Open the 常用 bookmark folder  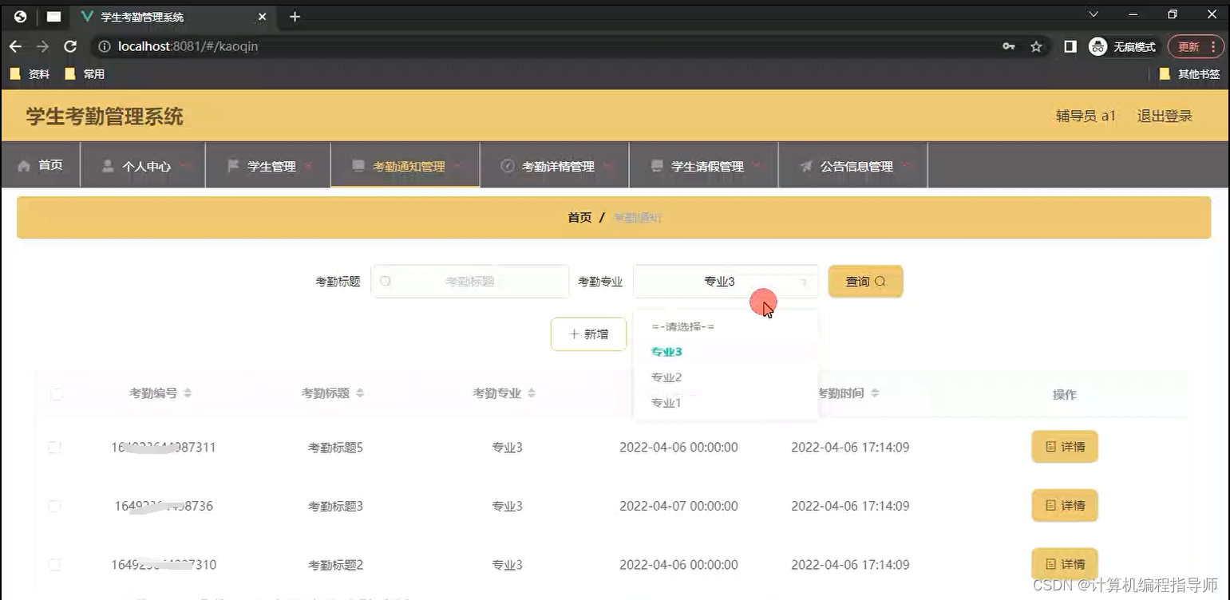click(x=85, y=73)
